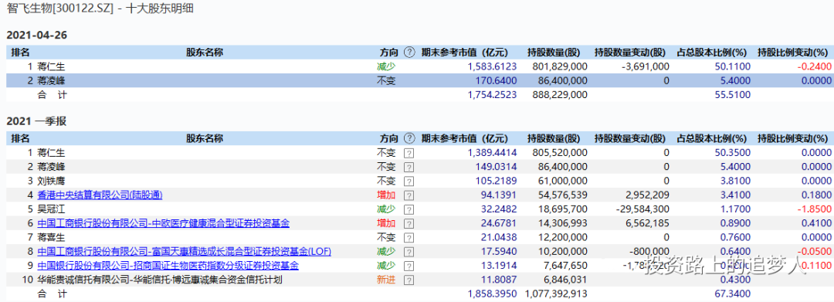Click the 持股数量(股) header in 2021-04-26 table
This screenshot has width=834, height=302.
(553, 52)
